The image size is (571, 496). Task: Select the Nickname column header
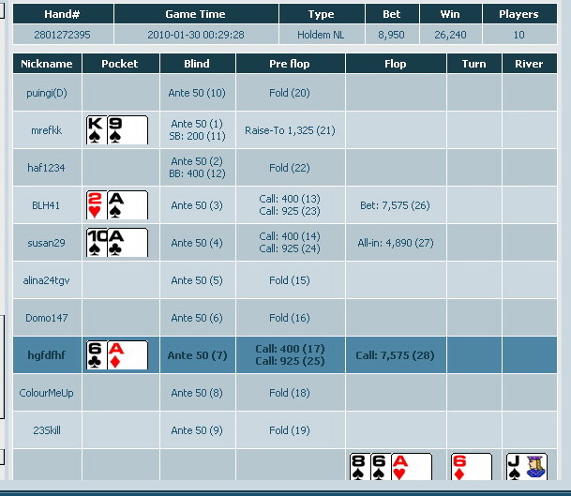(x=47, y=64)
